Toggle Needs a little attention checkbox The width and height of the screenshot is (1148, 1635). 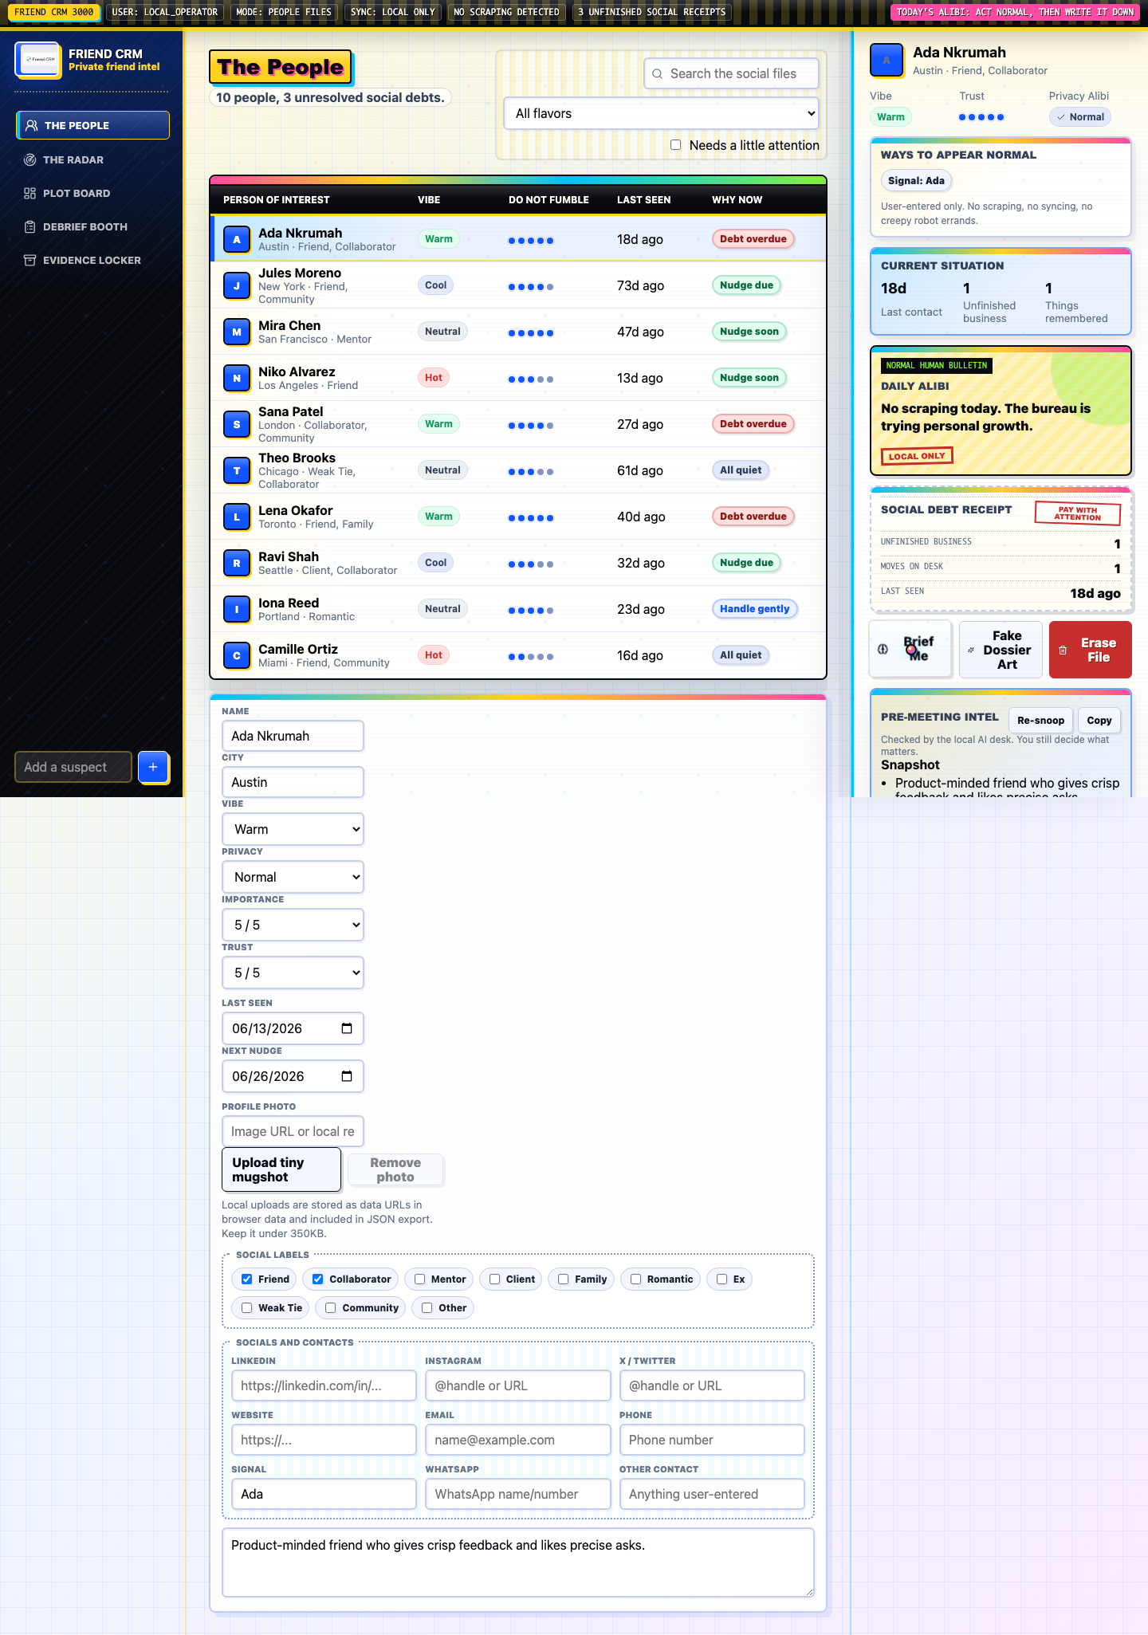[x=675, y=145]
